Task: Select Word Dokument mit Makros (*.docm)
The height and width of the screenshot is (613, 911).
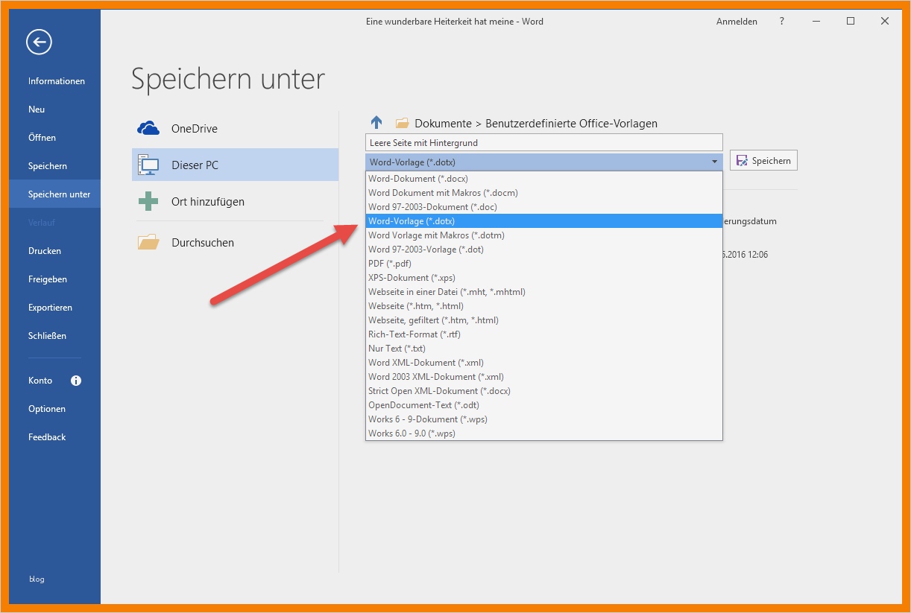Action: [543, 193]
